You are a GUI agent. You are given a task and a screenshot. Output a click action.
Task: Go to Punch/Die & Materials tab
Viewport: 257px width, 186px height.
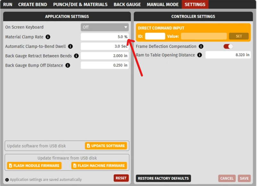pyautogui.click(x=80, y=4)
